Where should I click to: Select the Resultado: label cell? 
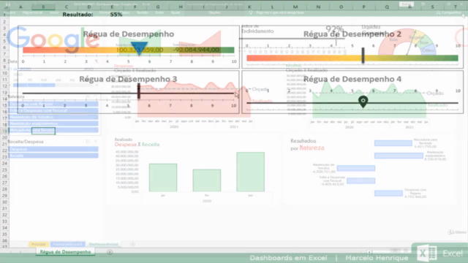(x=78, y=15)
